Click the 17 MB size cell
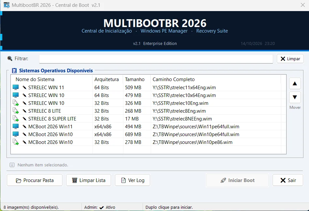309x211 pixels. click(x=132, y=119)
